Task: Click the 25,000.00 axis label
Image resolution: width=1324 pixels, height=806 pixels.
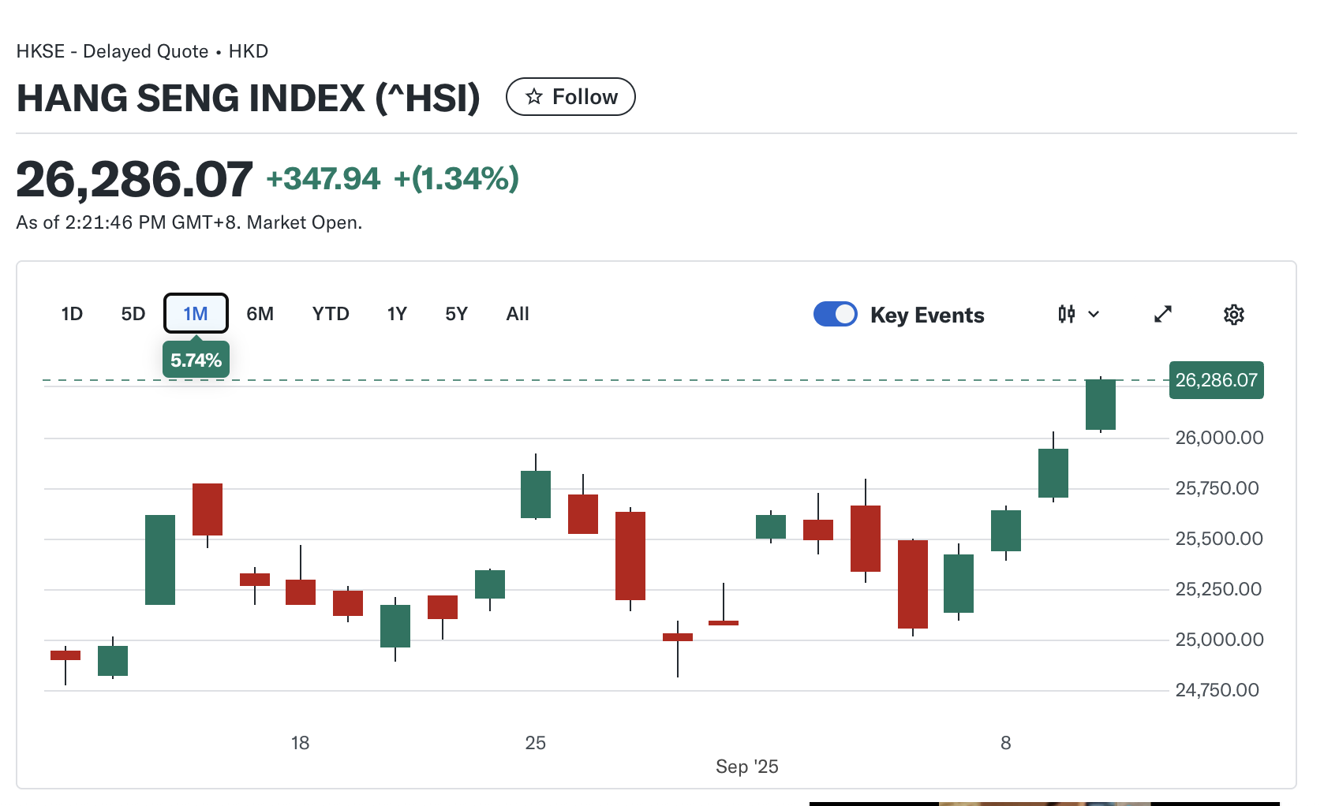Action: (x=1219, y=640)
